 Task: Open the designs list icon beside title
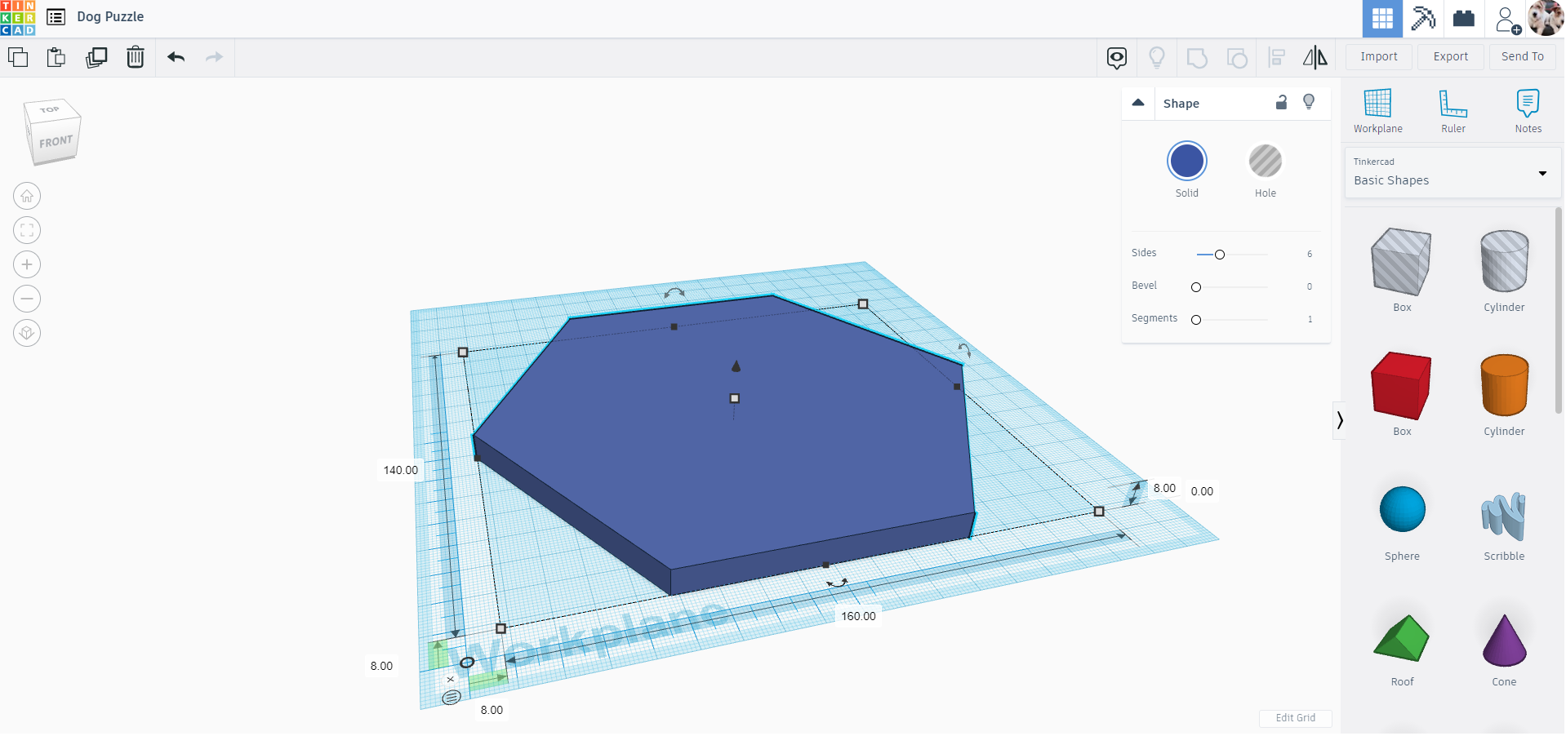coord(56,17)
